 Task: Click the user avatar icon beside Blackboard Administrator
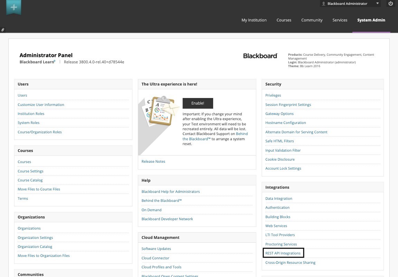click(323, 3)
